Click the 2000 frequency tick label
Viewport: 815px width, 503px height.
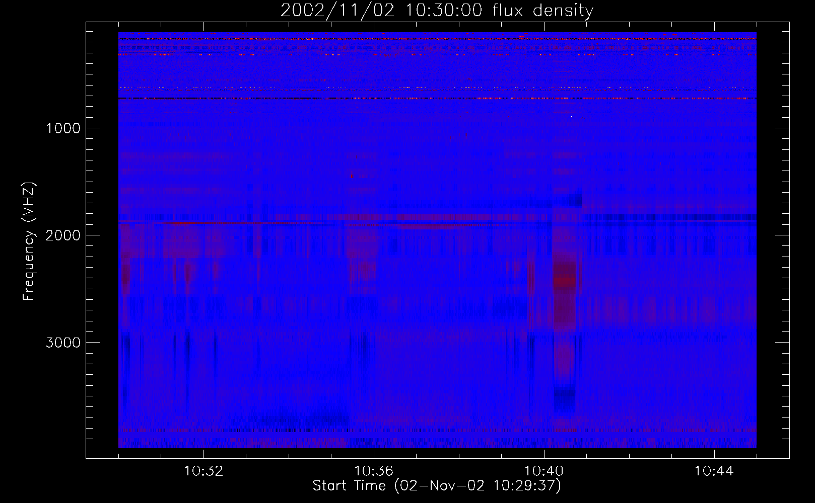pos(63,235)
